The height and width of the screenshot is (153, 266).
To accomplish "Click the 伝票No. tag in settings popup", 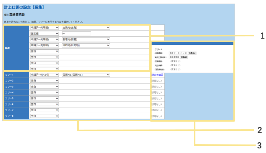I will [192, 53].
